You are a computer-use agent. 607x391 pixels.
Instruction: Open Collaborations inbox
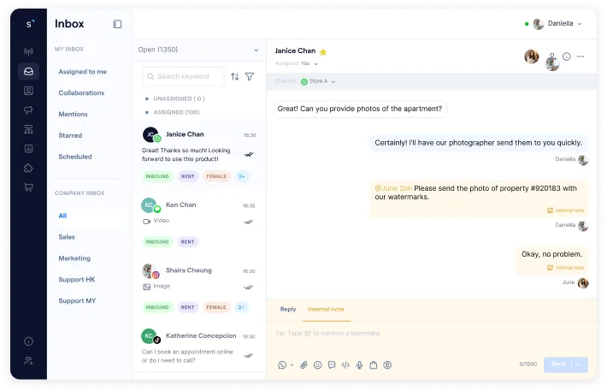coord(81,93)
